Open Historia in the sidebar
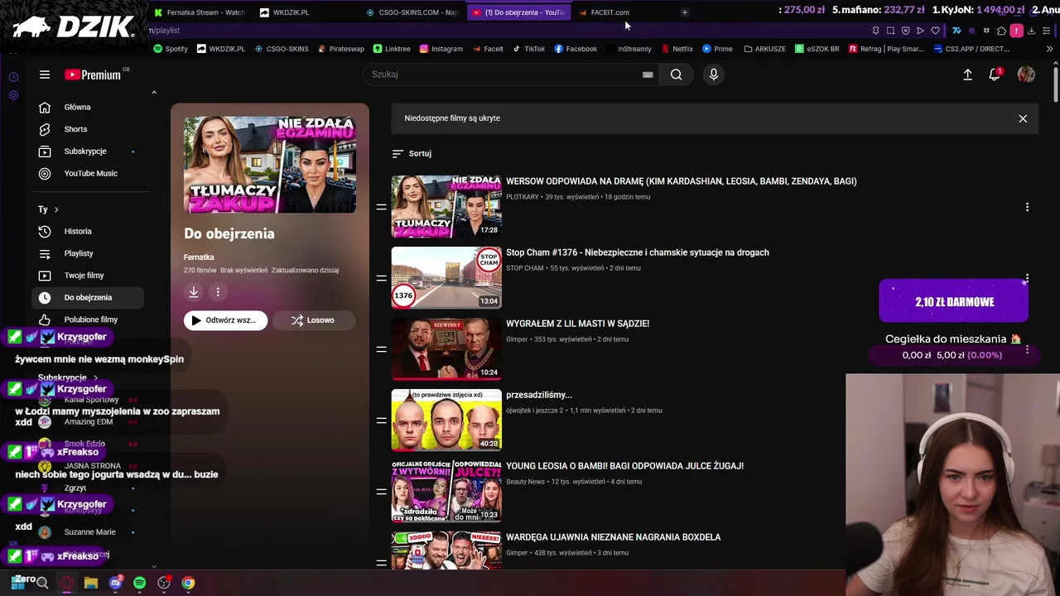 88,231
